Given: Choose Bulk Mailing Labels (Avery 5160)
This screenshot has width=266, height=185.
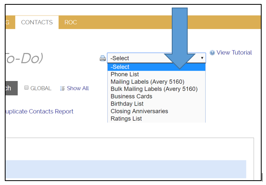Looking at the screenshot, I should (154, 89).
